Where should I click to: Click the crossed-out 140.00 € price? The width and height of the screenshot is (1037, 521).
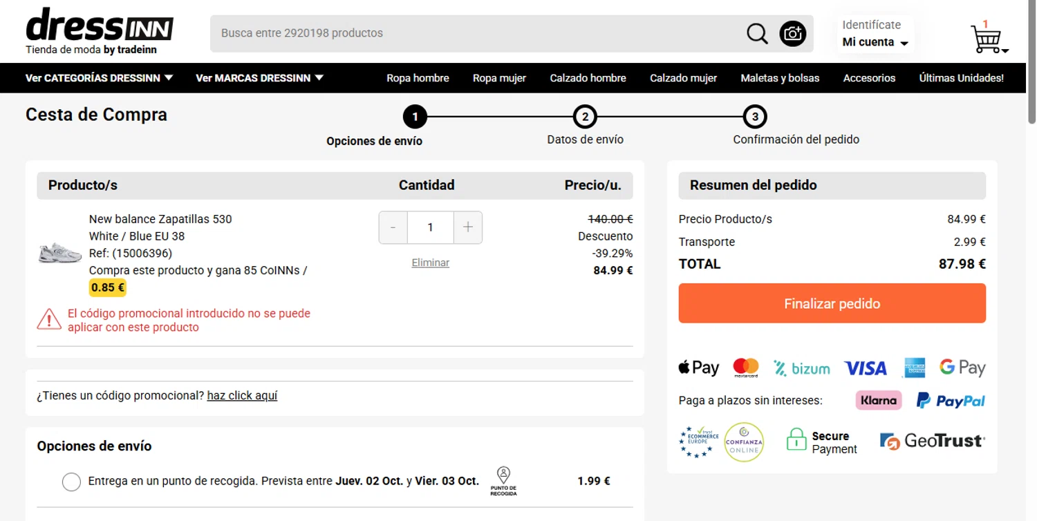click(x=610, y=219)
